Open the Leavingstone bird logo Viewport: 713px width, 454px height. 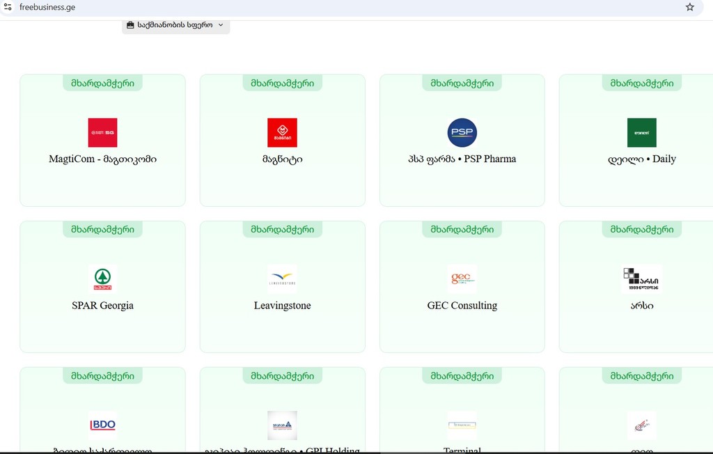pyautogui.click(x=283, y=279)
